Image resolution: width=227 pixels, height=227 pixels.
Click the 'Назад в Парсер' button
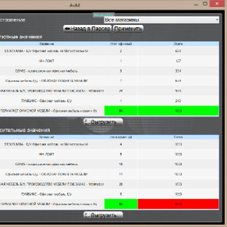coord(87,29)
